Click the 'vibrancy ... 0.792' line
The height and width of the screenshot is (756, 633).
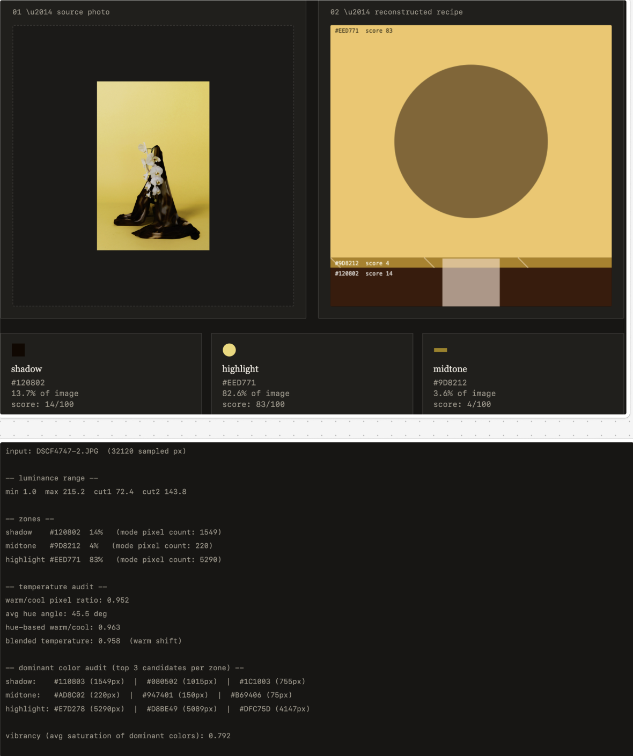click(x=118, y=736)
